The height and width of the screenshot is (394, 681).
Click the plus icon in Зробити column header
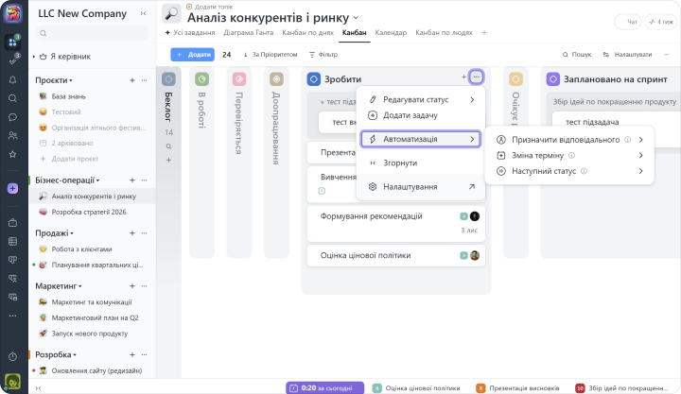463,77
